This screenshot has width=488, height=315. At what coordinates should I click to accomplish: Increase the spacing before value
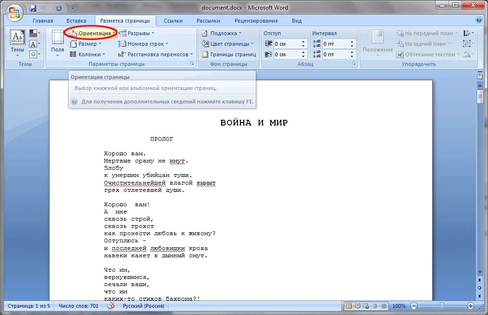[352, 42]
